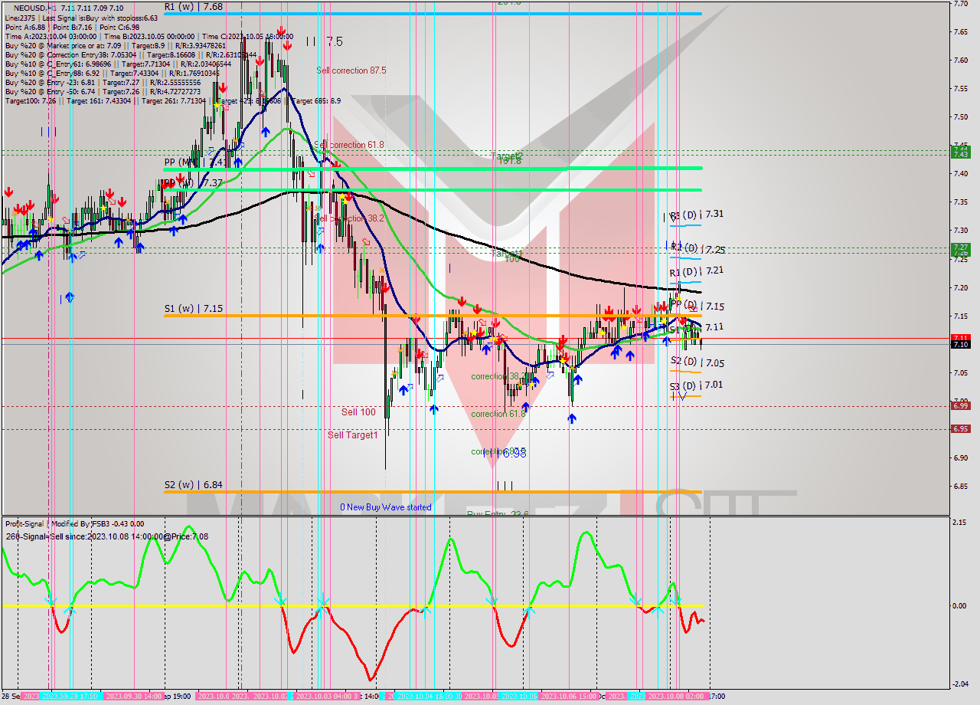Click the green 7.43 price tag on axis
The height and width of the screenshot is (705, 980).
(961, 154)
